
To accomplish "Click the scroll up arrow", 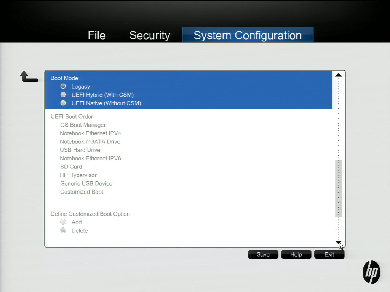I will pyautogui.click(x=338, y=75).
